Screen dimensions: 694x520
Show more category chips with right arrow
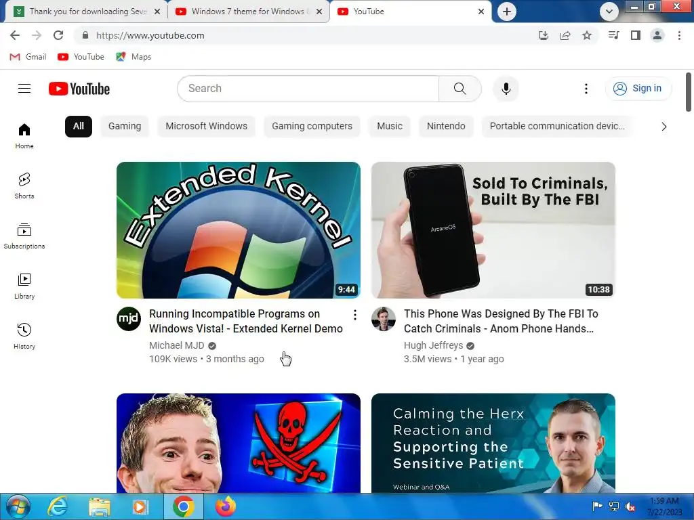coord(664,127)
